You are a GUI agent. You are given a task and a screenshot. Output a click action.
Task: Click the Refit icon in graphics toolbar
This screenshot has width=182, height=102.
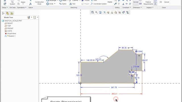click(x=92, y=12)
